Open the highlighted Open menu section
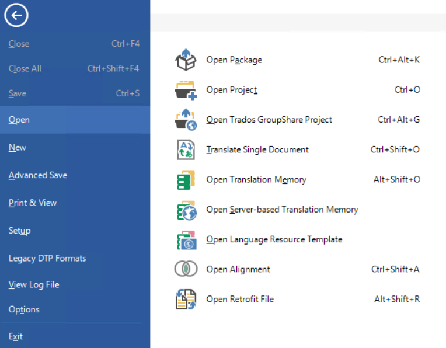This screenshot has height=348, width=446. 75,120
